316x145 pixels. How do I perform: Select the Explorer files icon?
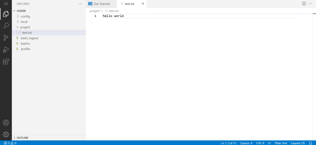[x=6, y=14]
